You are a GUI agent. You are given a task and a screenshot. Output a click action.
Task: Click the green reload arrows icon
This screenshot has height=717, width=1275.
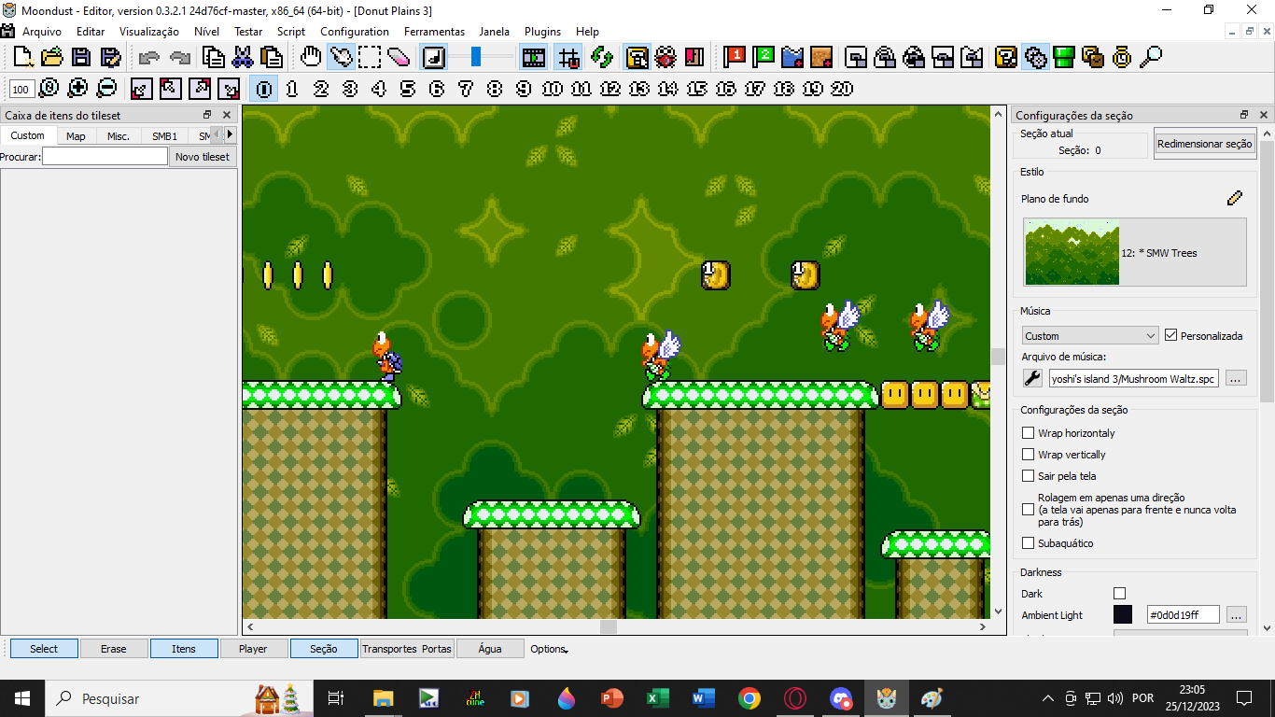(602, 57)
